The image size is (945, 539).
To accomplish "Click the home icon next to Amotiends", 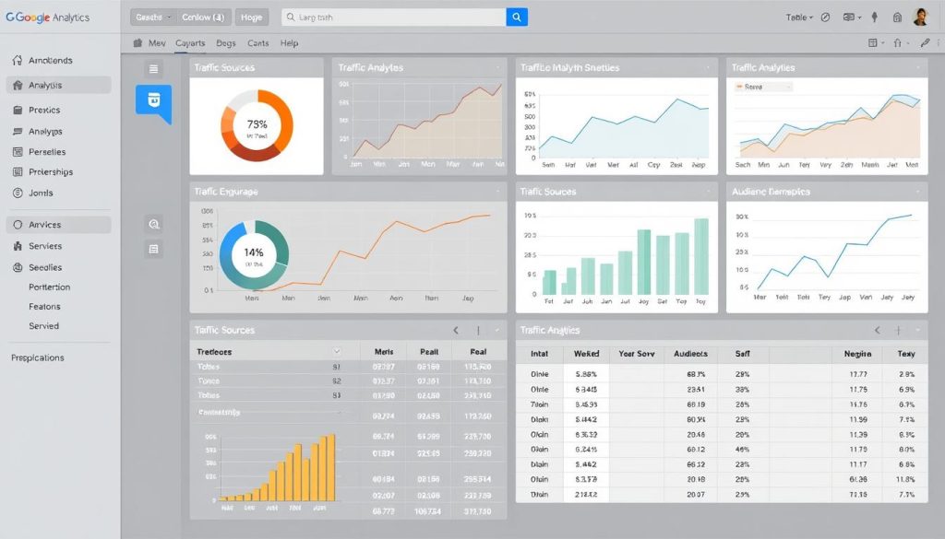I will tap(18, 60).
